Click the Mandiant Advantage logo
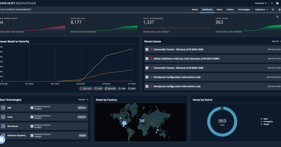 click(x=18, y=3)
